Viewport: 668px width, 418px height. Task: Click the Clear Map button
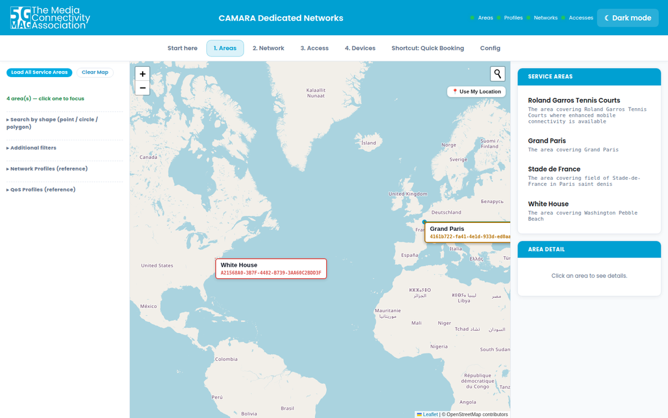coord(95,72)
